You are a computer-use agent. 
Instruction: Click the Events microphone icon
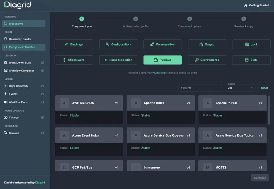click(6, 94)
